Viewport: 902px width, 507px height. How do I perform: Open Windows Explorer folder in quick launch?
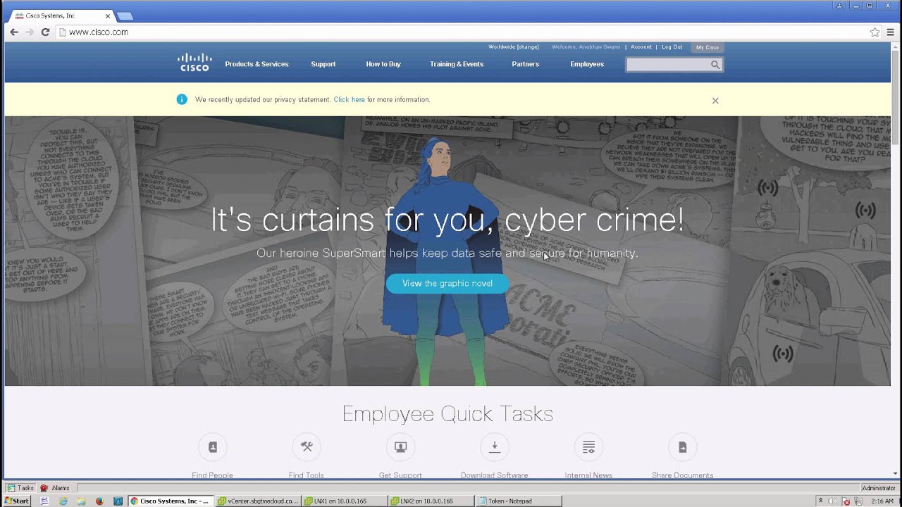pos(81,501)
